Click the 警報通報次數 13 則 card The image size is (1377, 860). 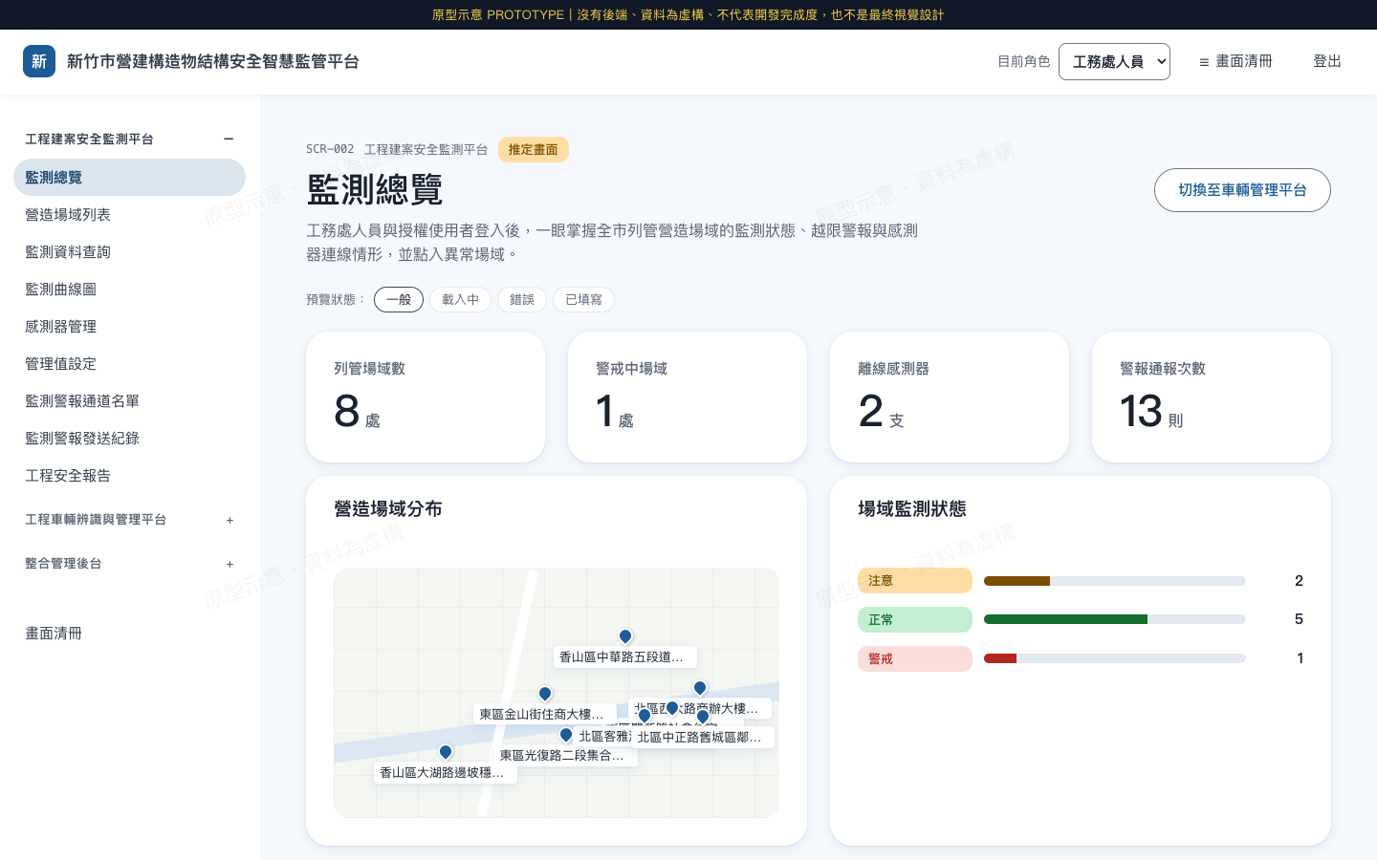pyautogui.click(x=1212, y=397)
